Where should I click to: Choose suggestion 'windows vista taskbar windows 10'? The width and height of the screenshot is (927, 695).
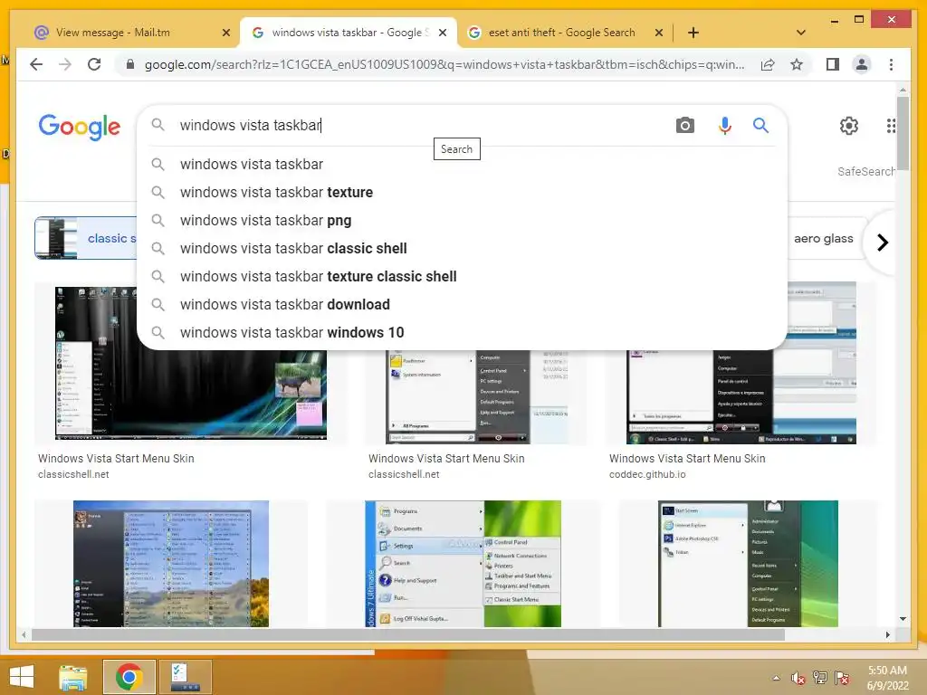tap(462, 333)
